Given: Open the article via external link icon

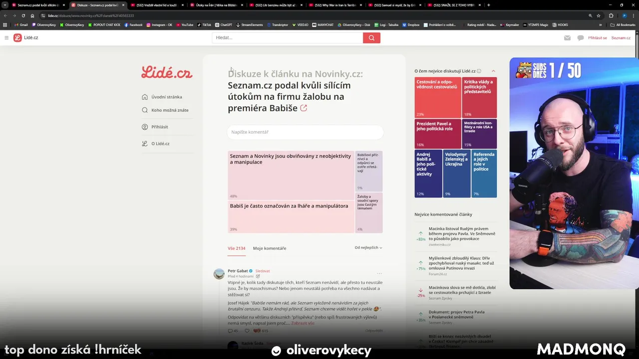Looking at the screenshot, I should 304,108.
